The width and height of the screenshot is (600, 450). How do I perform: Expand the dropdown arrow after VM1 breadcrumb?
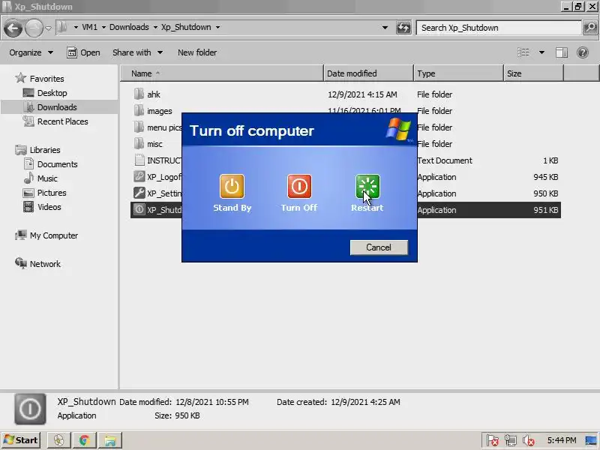coord(103,28)
